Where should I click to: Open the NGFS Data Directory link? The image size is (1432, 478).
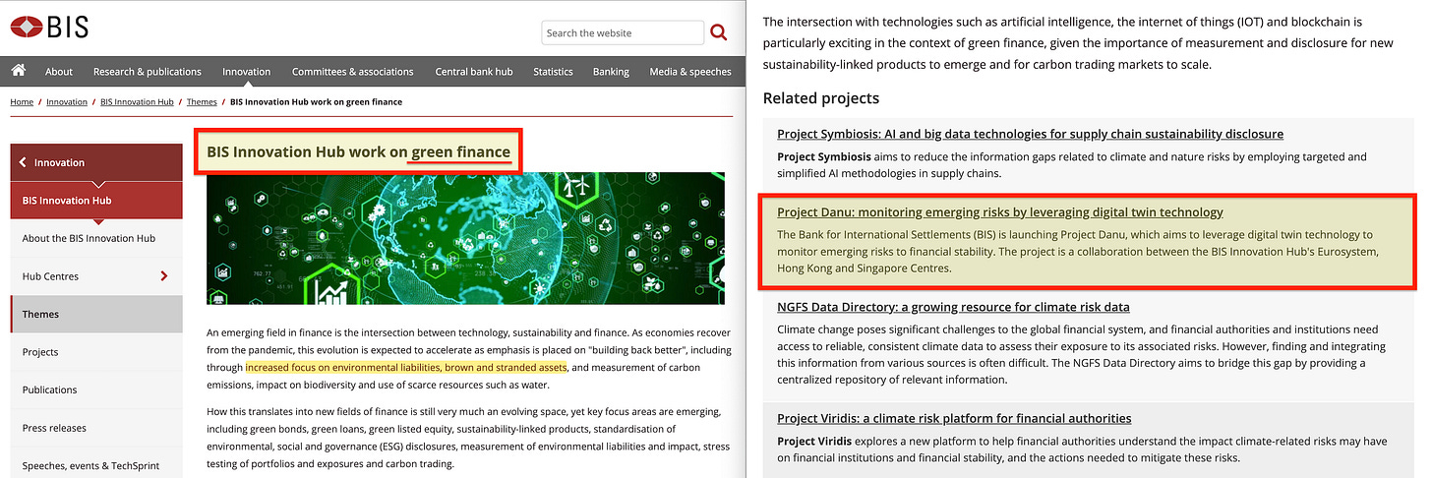[x=953, y=307]
